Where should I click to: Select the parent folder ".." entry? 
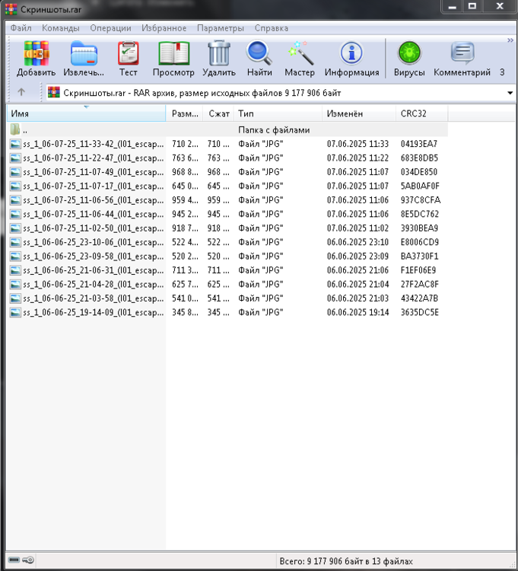tap(25, 130)
